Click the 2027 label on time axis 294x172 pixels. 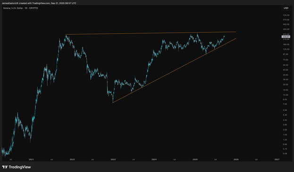click(277, 159)
